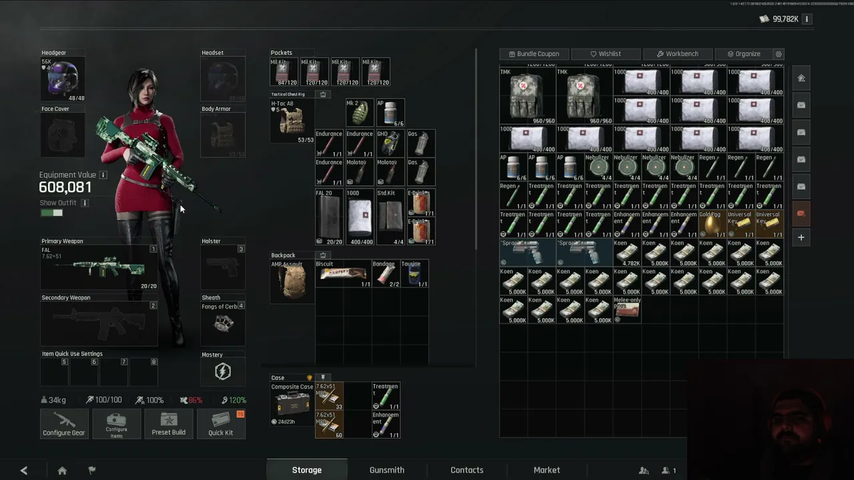854x480 pixels.
Task: Select the Composite Case item
Action: 292,404
